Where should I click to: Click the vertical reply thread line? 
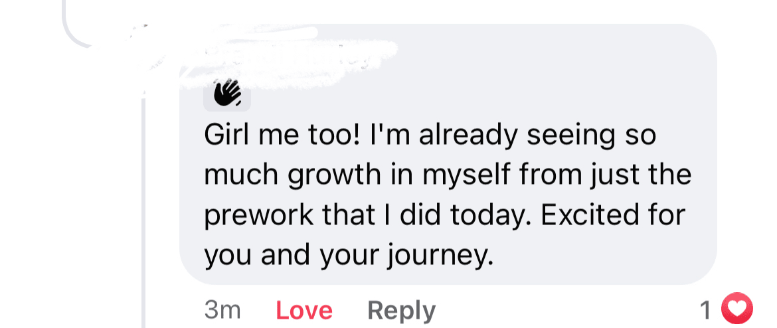tap(143, 212)
